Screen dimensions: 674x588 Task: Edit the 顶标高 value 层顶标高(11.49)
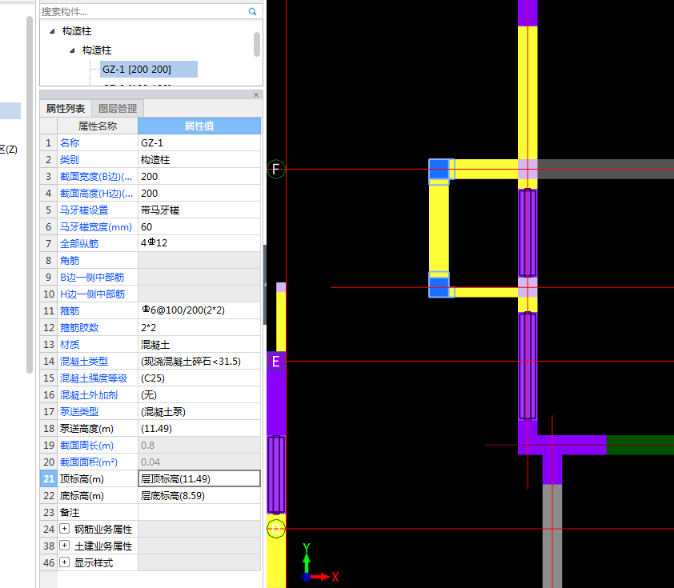point(199,478)
